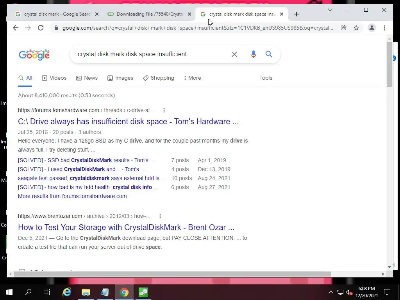400x300 pixels.
Task: Click the vertical scrollbar thumb
Action: (389, 64)
